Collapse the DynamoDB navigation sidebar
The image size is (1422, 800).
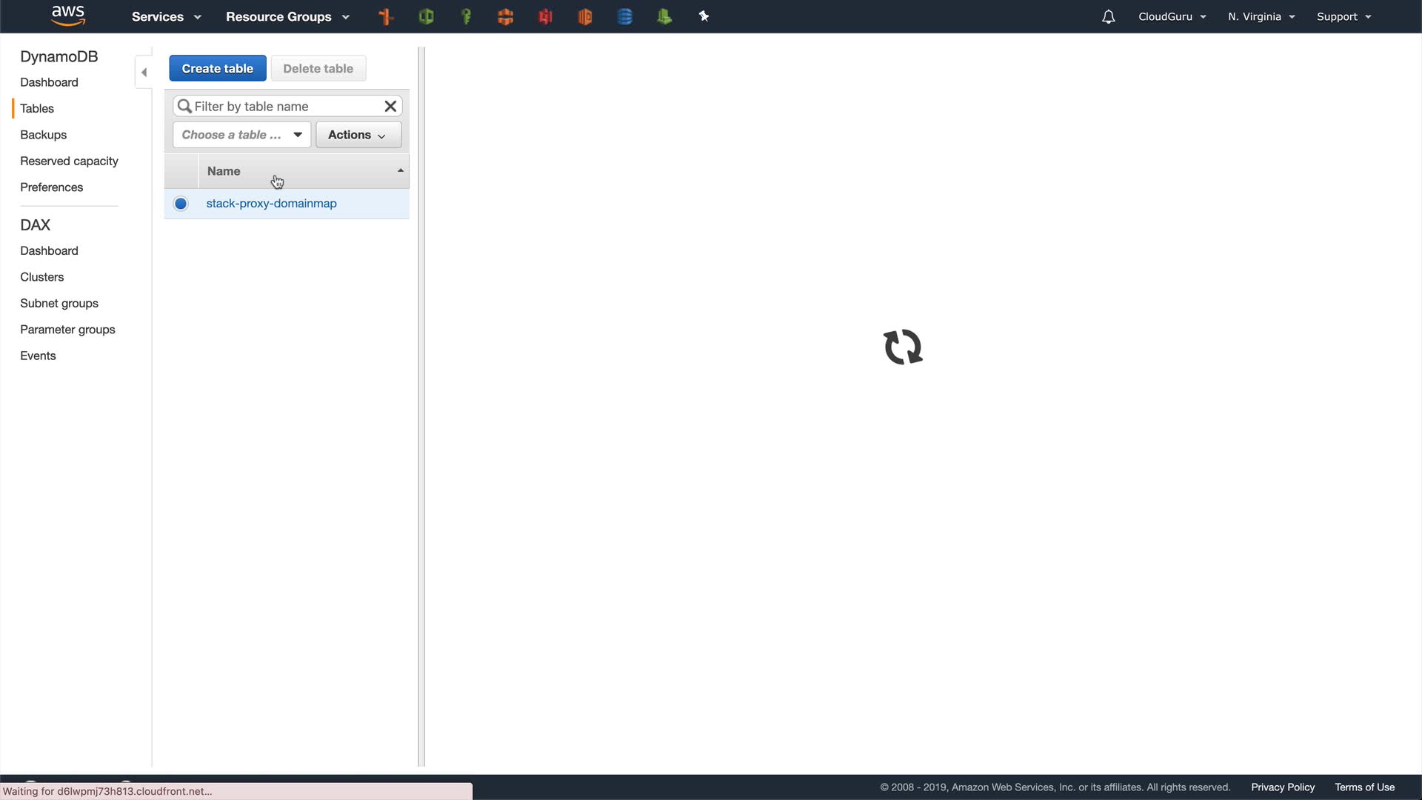pyautogui.click(x=144, y=72)
